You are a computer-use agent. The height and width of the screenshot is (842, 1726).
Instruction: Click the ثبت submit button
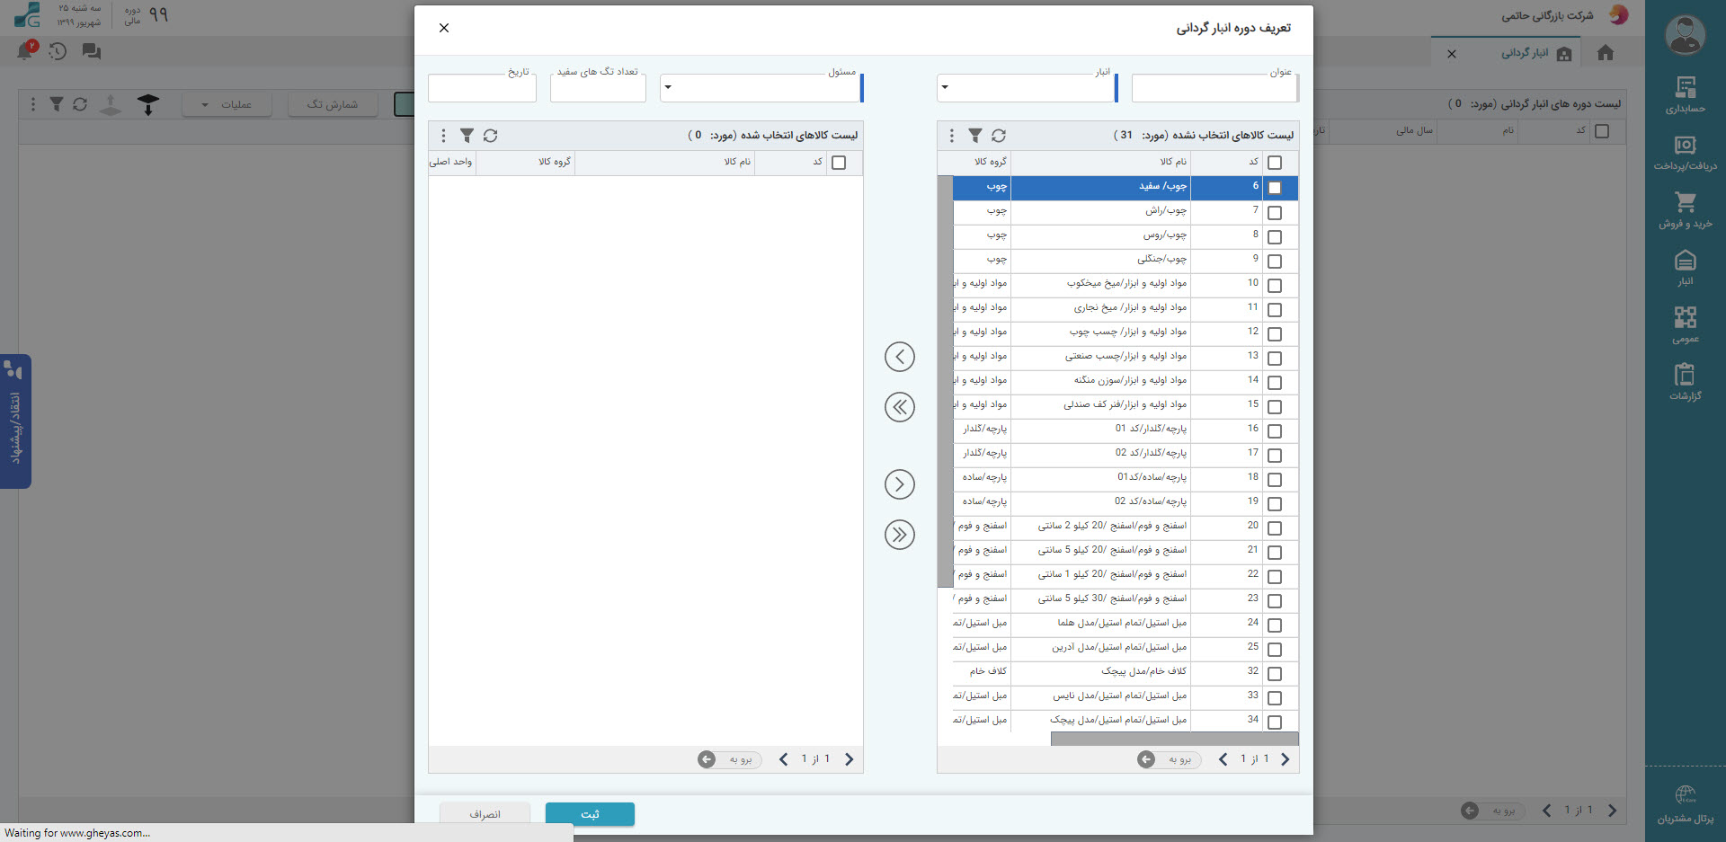(x=590, y=814)
